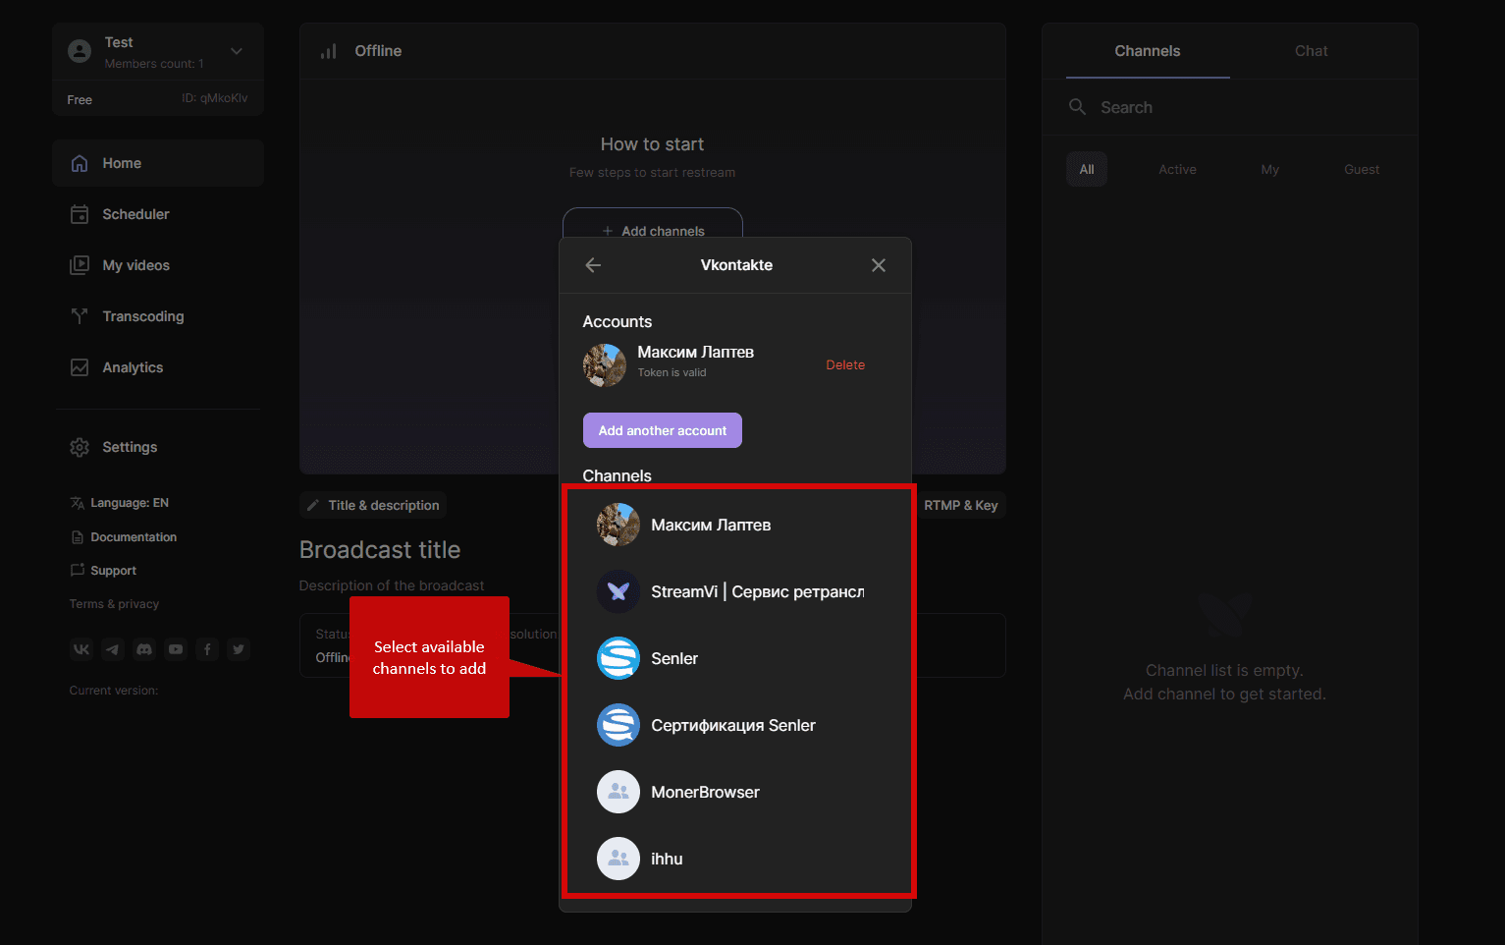Click the Add channels button

pyautogui.click(x=653, y=224)
